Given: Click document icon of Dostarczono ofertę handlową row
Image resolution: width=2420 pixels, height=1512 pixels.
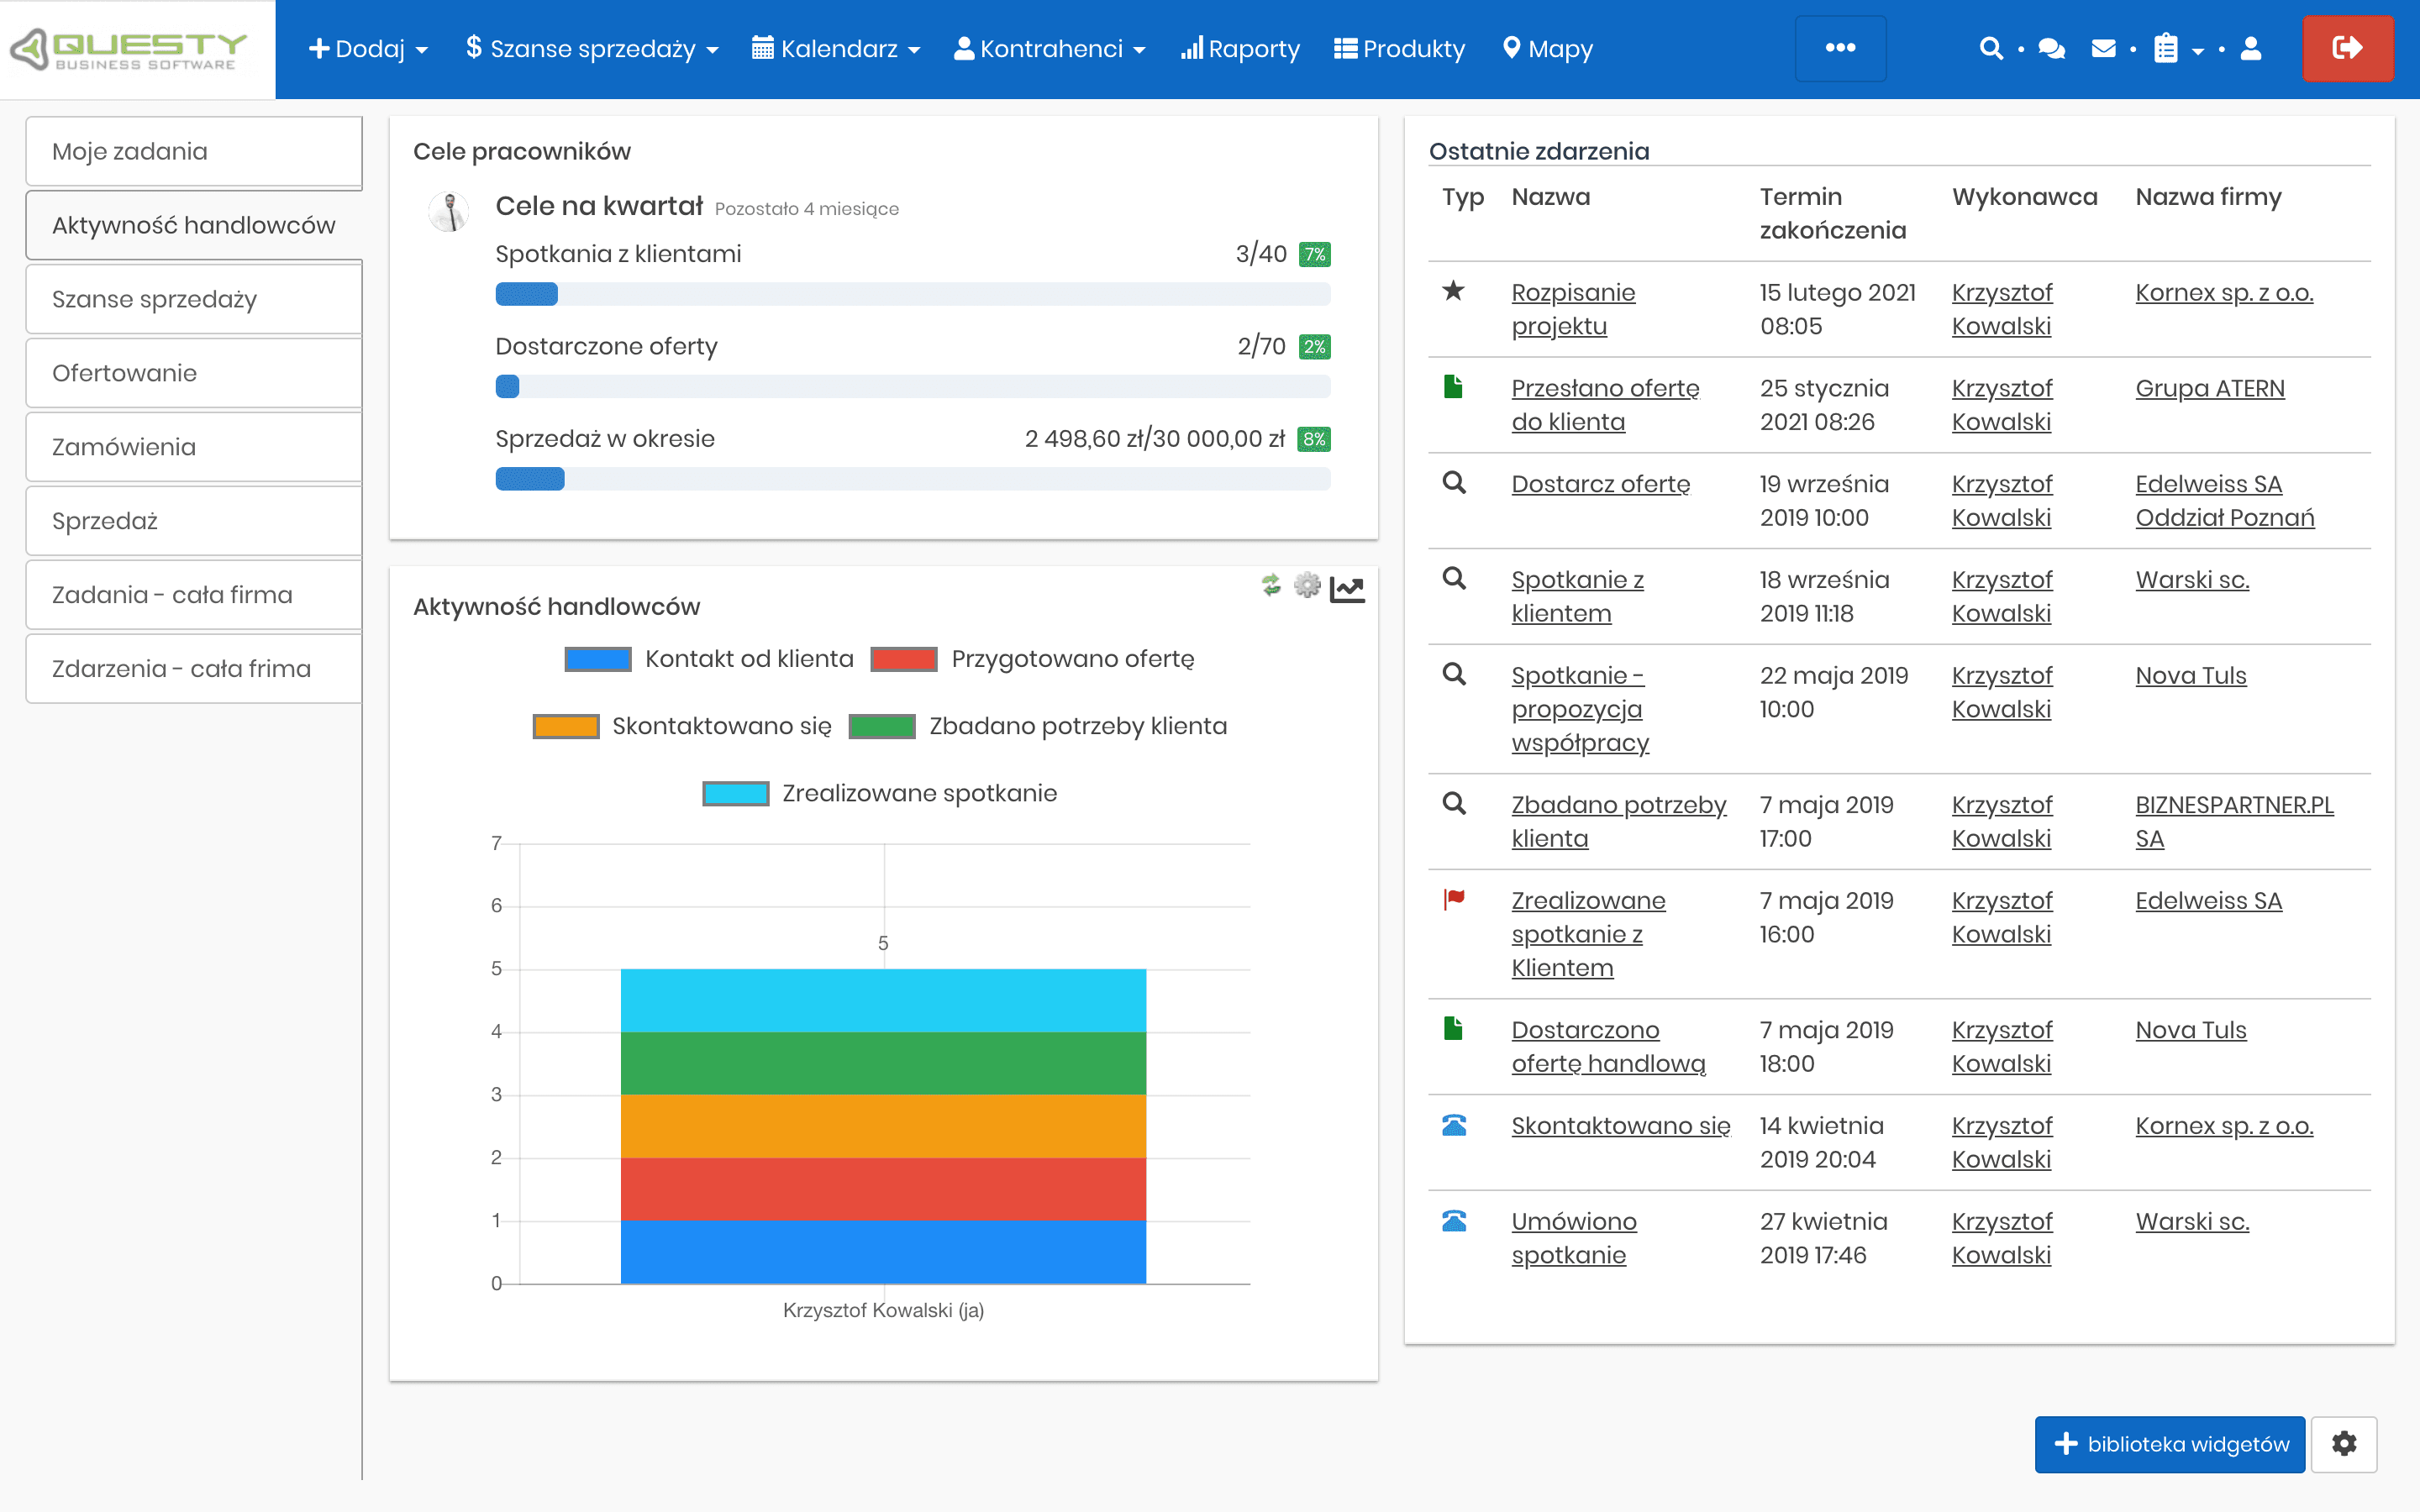Looking at the screenshot, I should point(1454,1029).
